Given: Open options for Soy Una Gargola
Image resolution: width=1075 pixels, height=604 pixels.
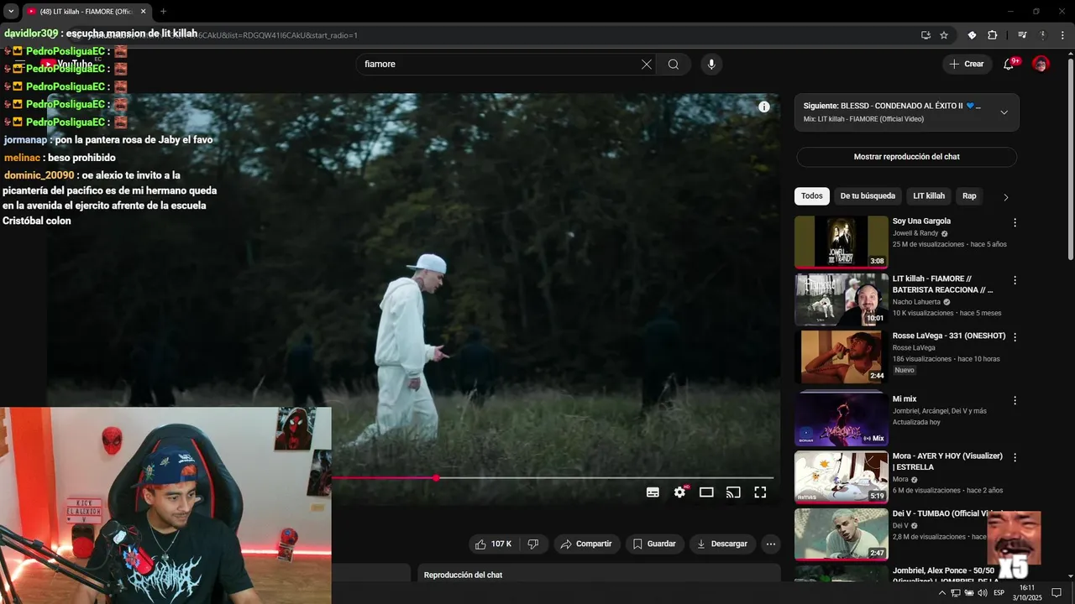Looking at the screenshot, I should click(1015, 222).
